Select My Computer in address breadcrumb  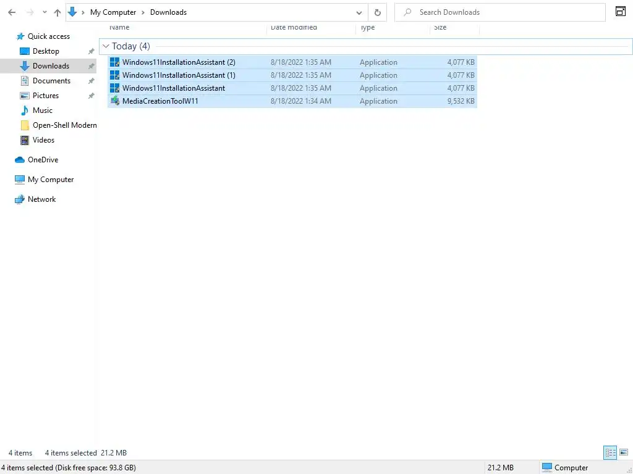113,12
